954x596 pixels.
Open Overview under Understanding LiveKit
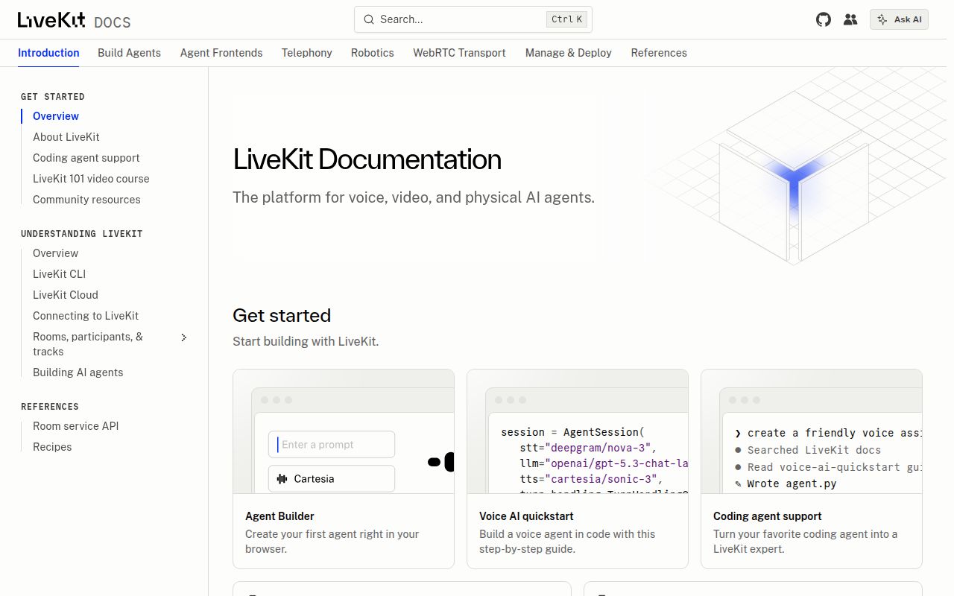click(x=56, y=253)
